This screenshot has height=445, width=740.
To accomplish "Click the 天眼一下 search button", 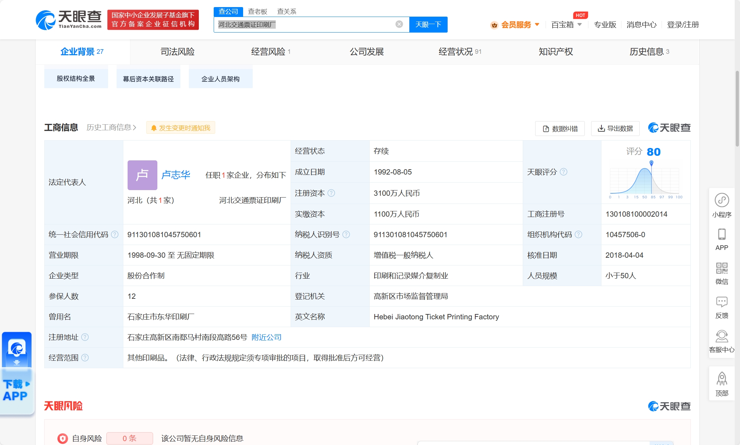I will 428,24.
